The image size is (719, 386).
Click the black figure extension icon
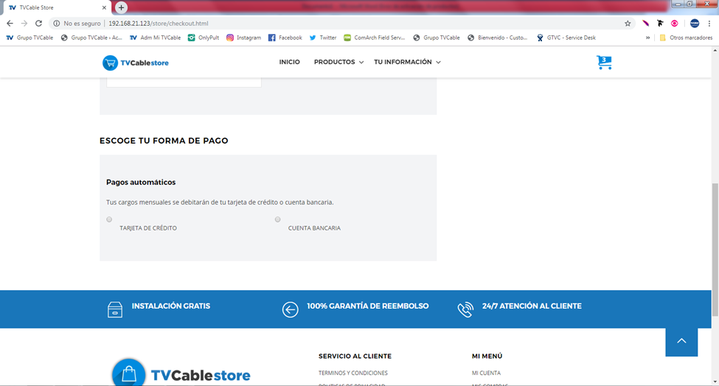pos(660,24)
